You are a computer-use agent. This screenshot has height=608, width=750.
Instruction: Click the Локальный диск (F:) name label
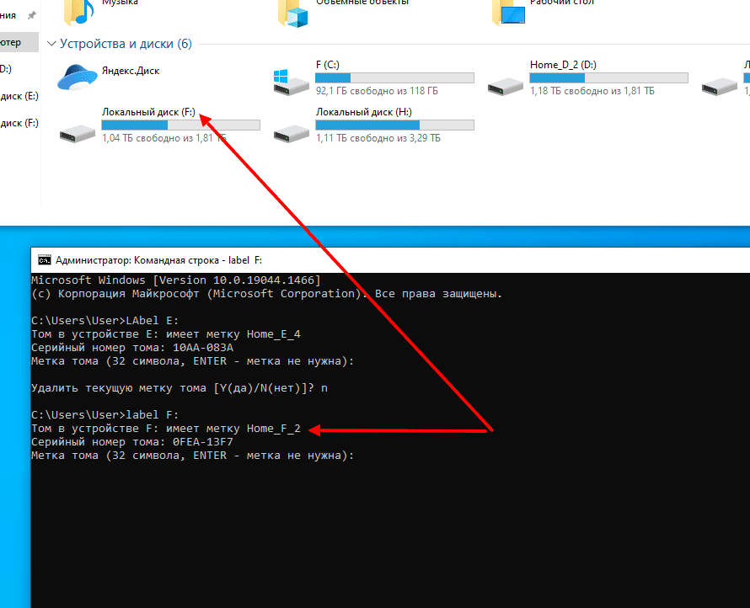tap(148, 111)
